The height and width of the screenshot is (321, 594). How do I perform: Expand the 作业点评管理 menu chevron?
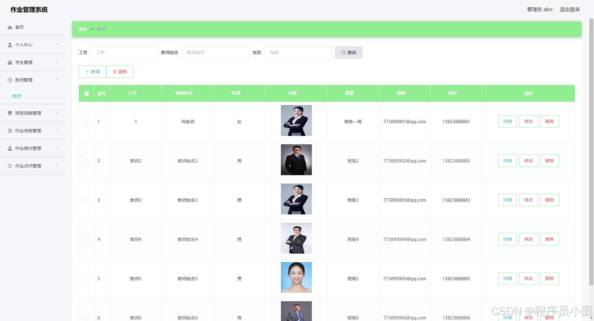pyautogui.click(x=57, y=166)
